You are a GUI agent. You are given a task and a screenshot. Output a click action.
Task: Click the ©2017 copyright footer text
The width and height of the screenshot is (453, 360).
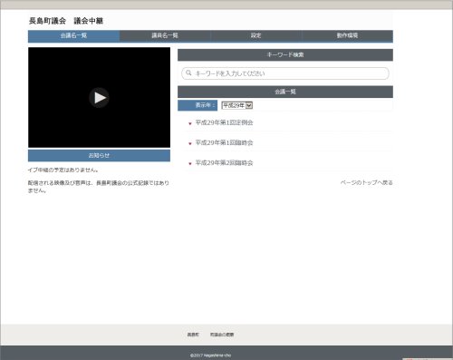coord(210,355)
